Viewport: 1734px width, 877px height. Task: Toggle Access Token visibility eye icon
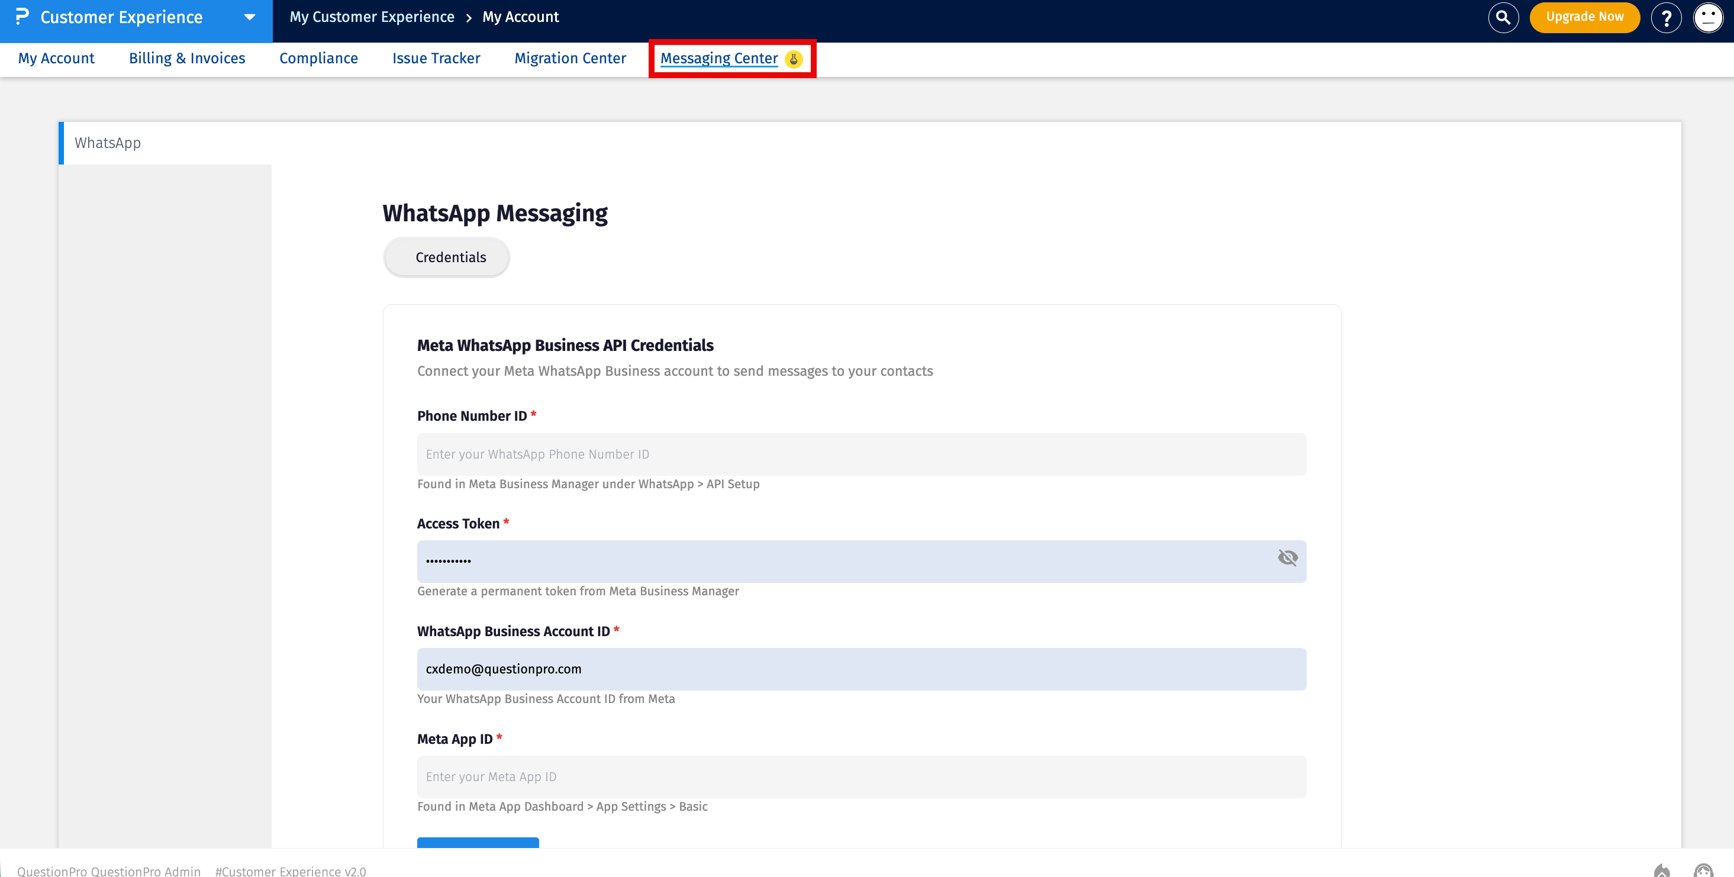click(x=1287, y=557)
